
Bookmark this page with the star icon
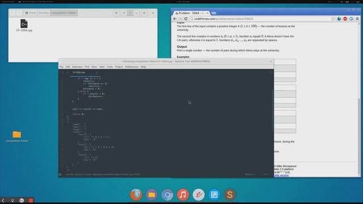pos(333,19)
